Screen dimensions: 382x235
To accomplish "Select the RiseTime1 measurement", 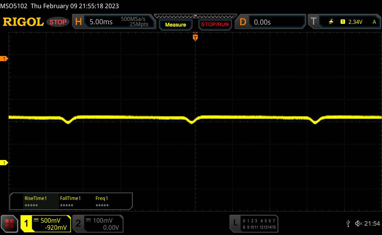I will [x=35, y=201].
